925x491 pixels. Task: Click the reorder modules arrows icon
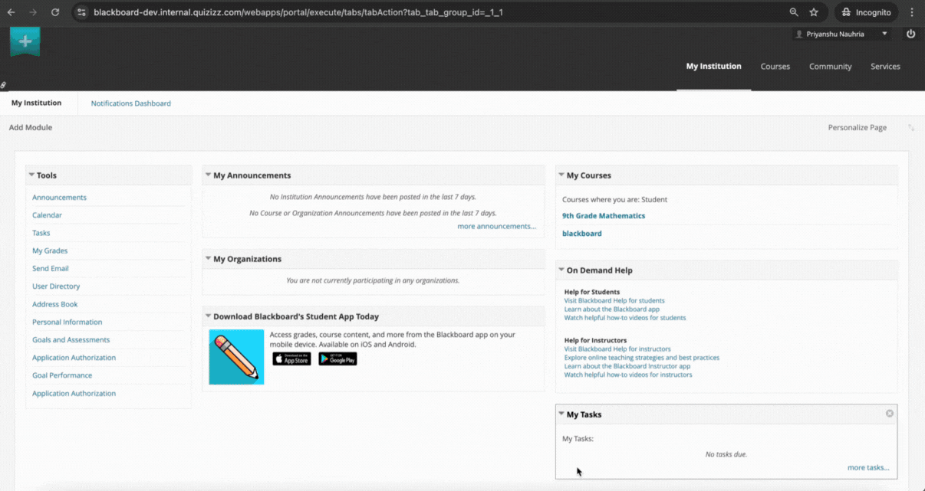click(911, 127)
